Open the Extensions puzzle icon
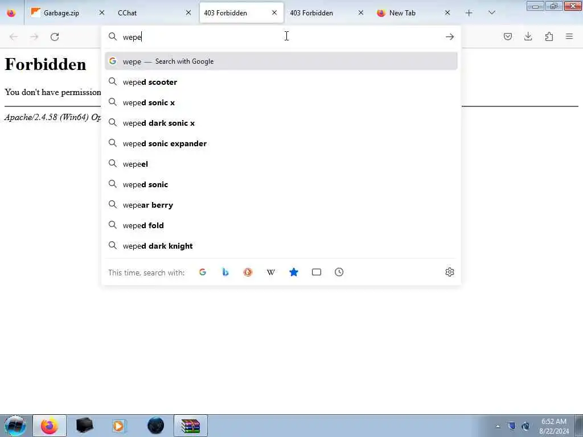 (x=549, y=36)
